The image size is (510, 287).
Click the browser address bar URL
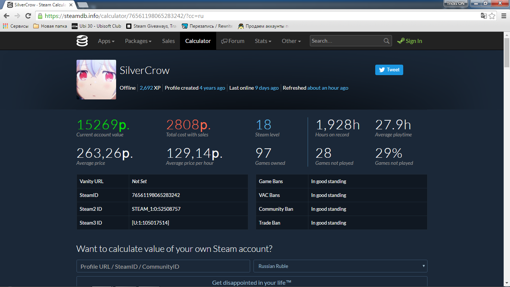point(124,16)
